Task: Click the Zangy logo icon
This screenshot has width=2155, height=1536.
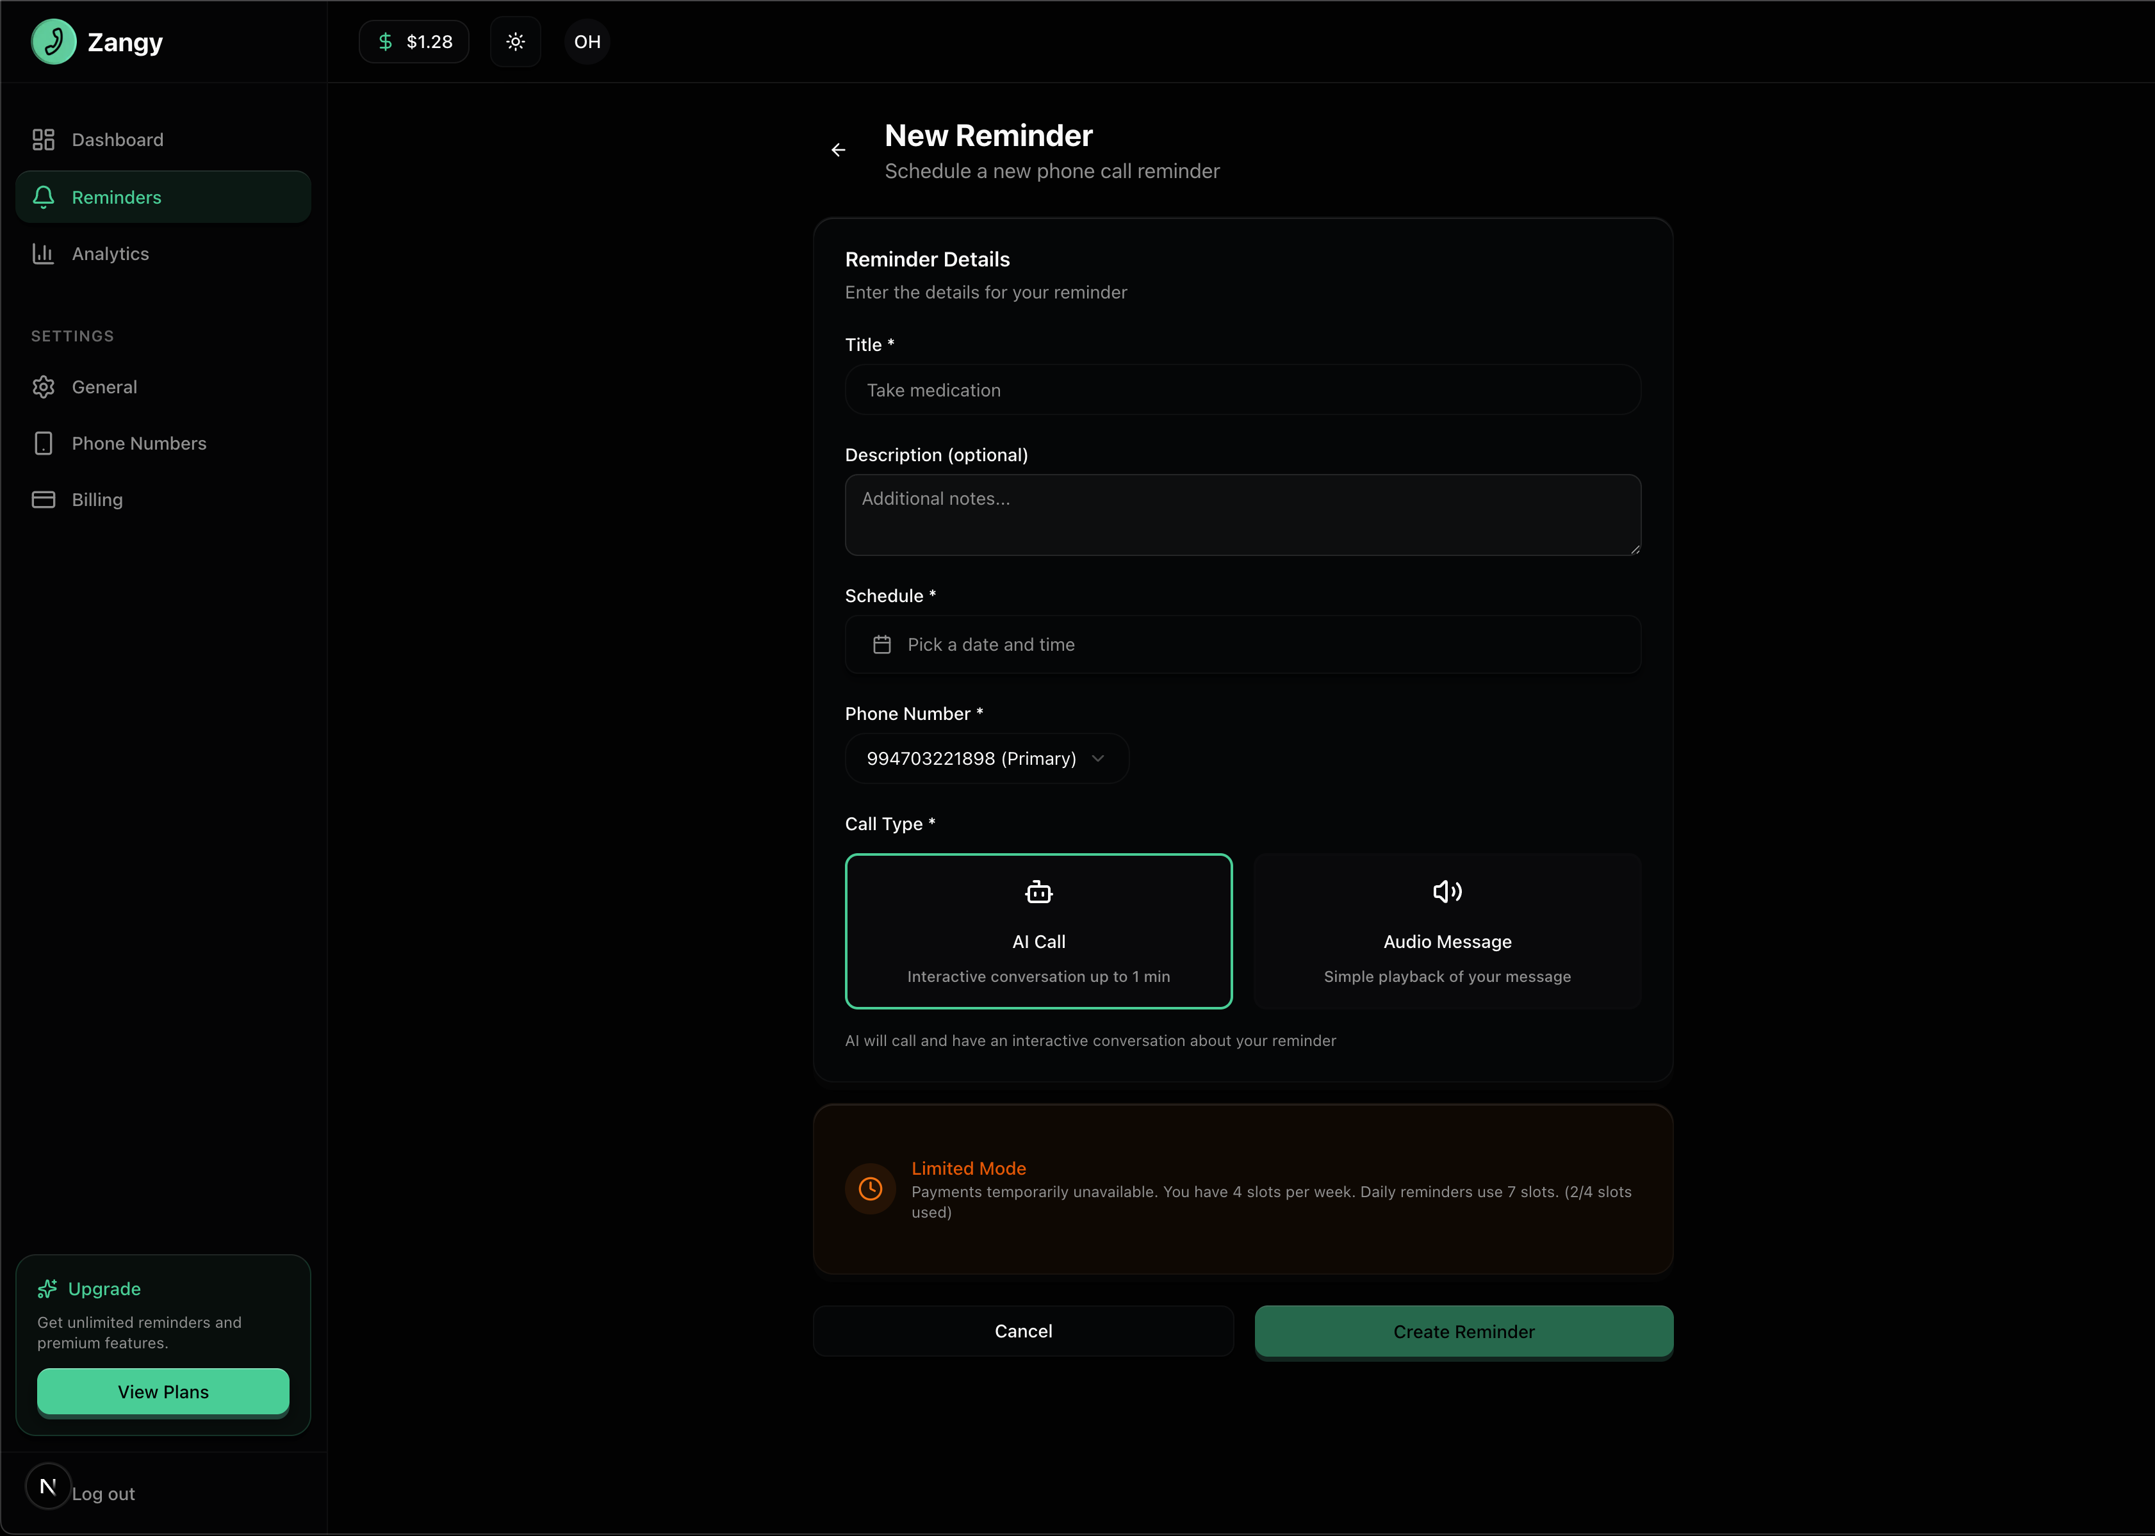Action: pos(54,42)
